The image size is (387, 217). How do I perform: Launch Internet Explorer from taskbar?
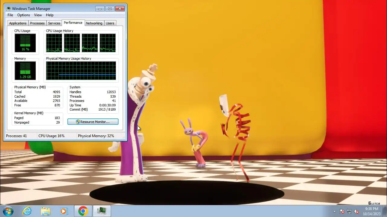27,211
